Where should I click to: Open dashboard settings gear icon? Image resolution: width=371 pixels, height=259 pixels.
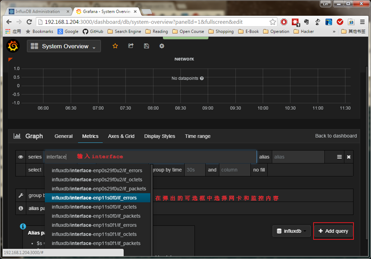(162, 46)
